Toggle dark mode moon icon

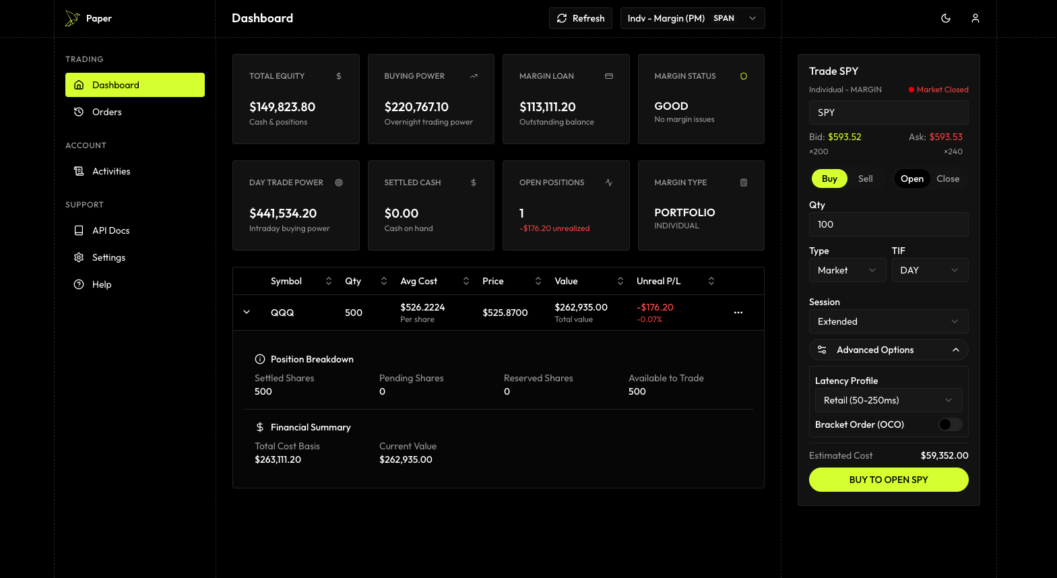946,18
